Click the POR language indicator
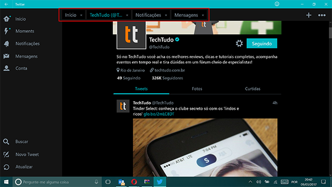 (294, 182)
